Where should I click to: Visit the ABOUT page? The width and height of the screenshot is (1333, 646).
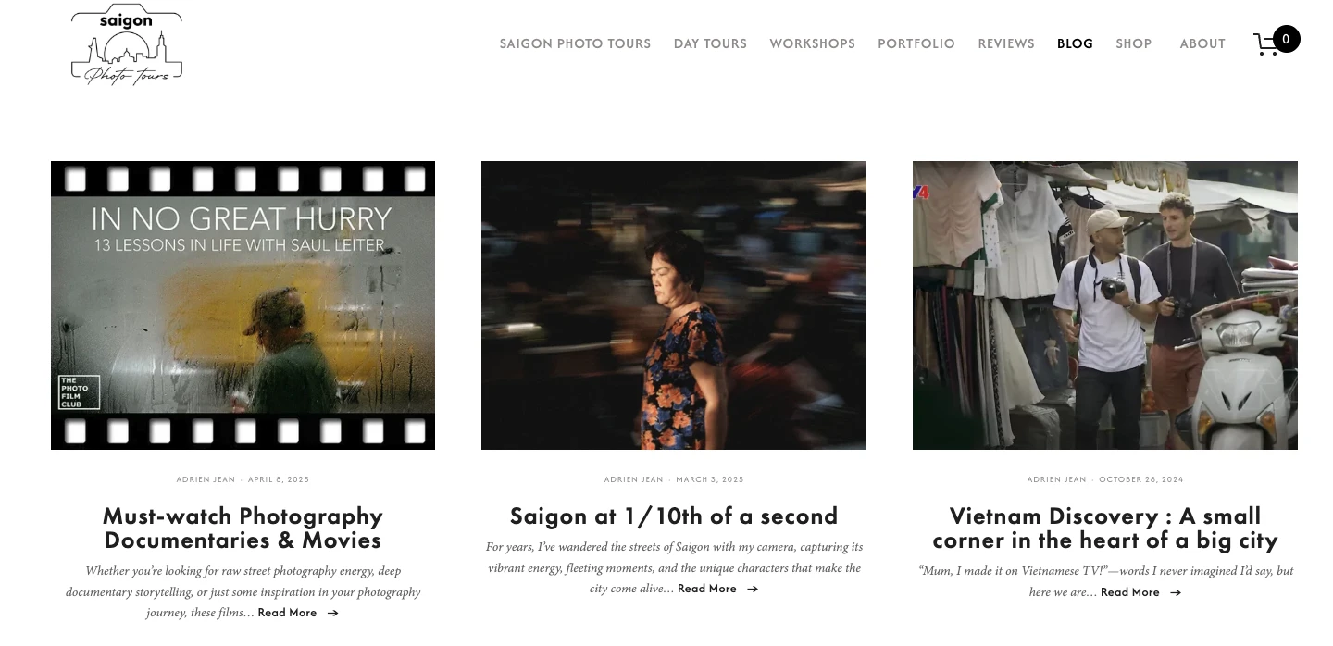click(x=1202, y=43)
